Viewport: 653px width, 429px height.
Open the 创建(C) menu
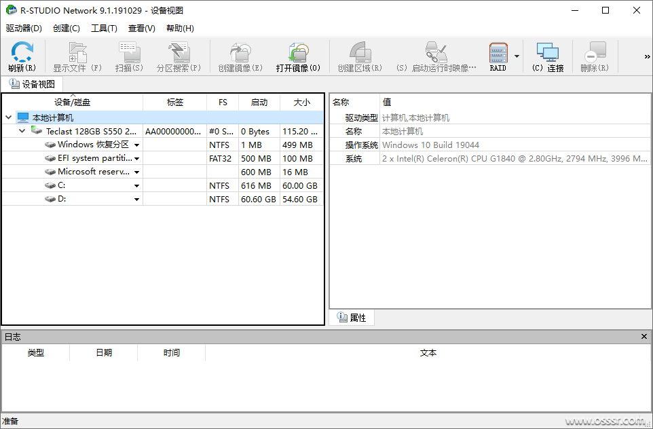coord(67,29)
